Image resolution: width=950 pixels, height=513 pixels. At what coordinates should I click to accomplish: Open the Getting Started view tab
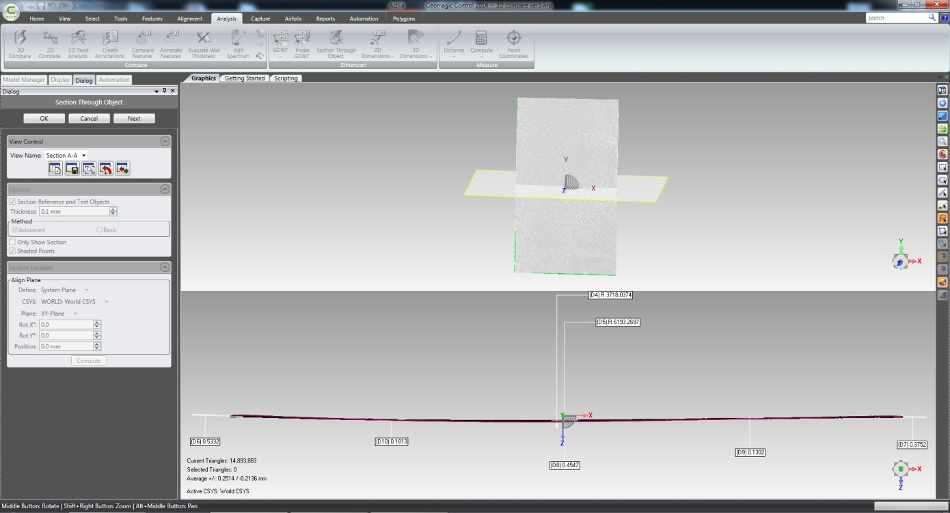[x=245, y=79]
